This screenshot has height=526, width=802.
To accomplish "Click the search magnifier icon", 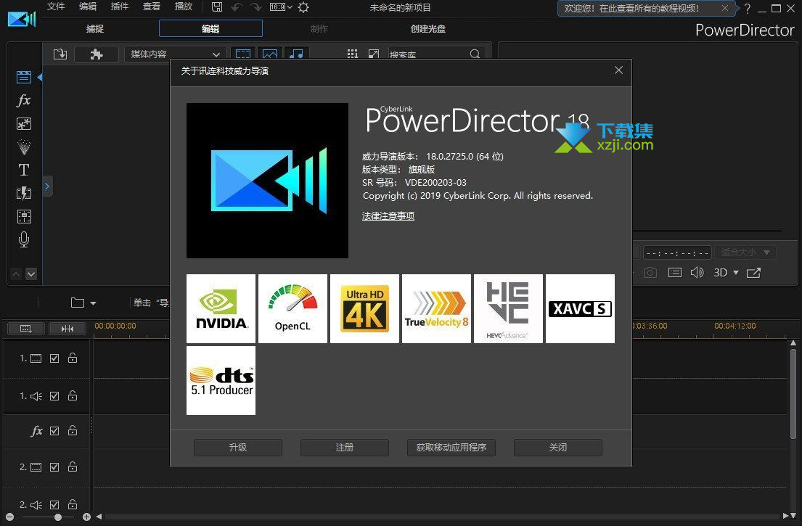I will [475, 54].
